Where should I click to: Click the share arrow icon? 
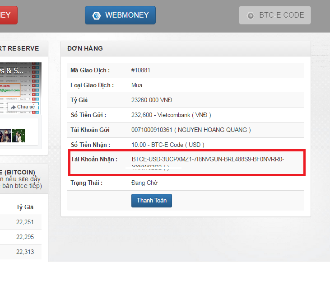[x=13, y=107]
